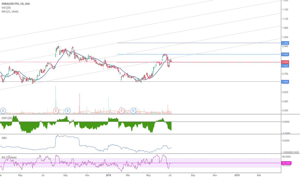Click the 0.500 tick on the price scale
This screenshot has width=300, height=177.
pyautogui.click(x=285, y=110)
